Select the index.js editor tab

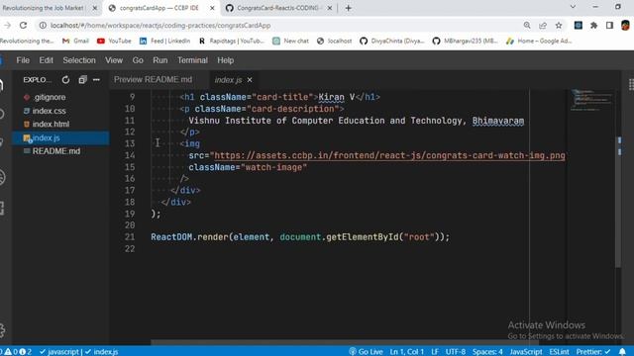(x=228, y=80)
